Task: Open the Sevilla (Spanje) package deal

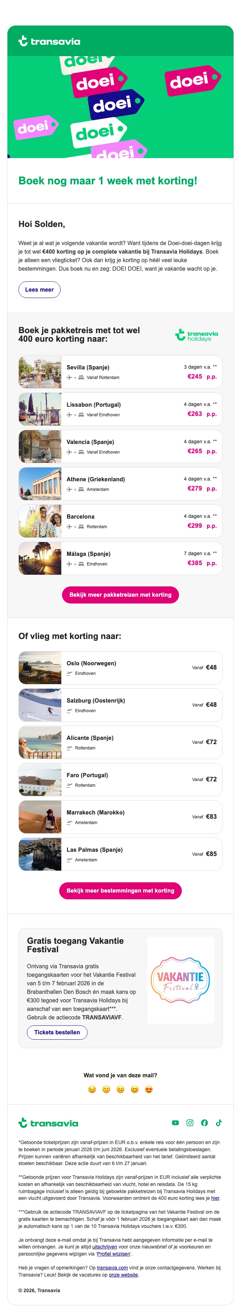Action: pyautogui.click(x=120, y=372)
